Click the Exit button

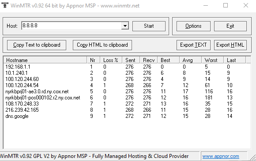tap(230, 26)
